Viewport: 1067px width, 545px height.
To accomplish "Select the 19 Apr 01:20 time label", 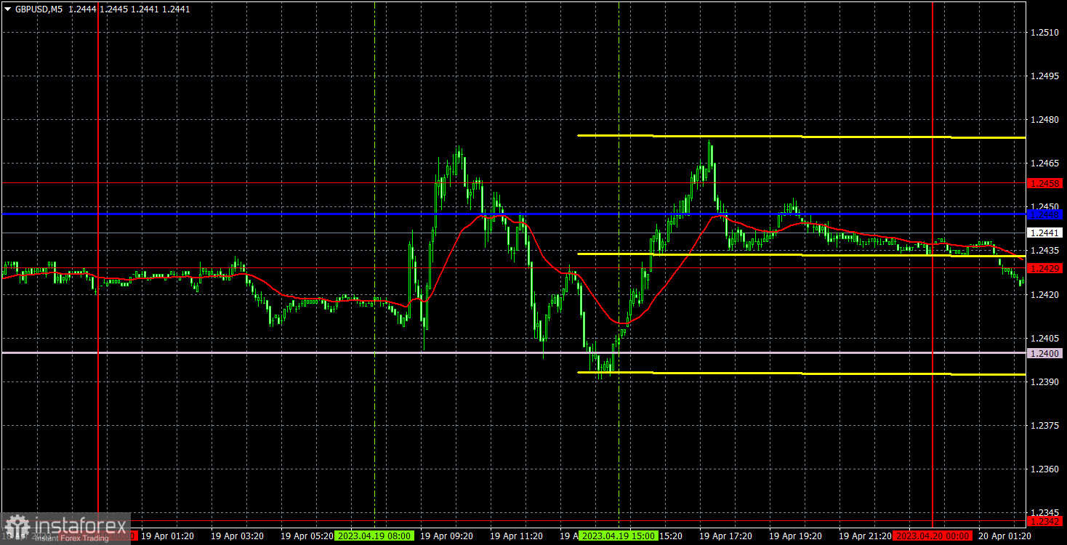I will [167, 536].
